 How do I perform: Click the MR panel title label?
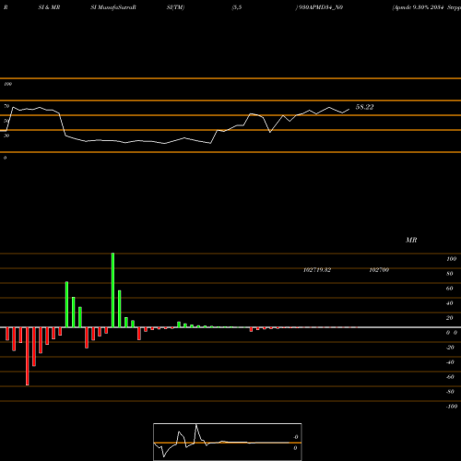pyautogui.click(x=411, y=240)
